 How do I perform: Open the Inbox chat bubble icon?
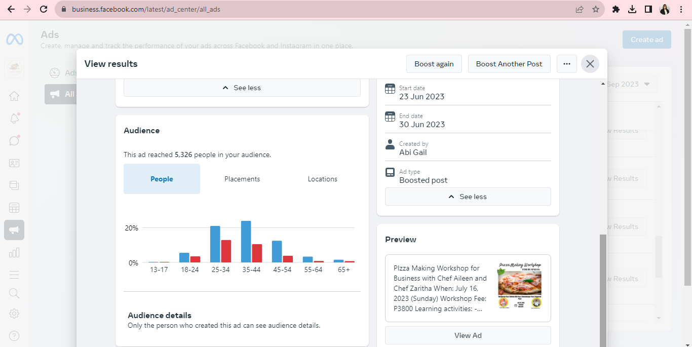(x=14, y=140)
